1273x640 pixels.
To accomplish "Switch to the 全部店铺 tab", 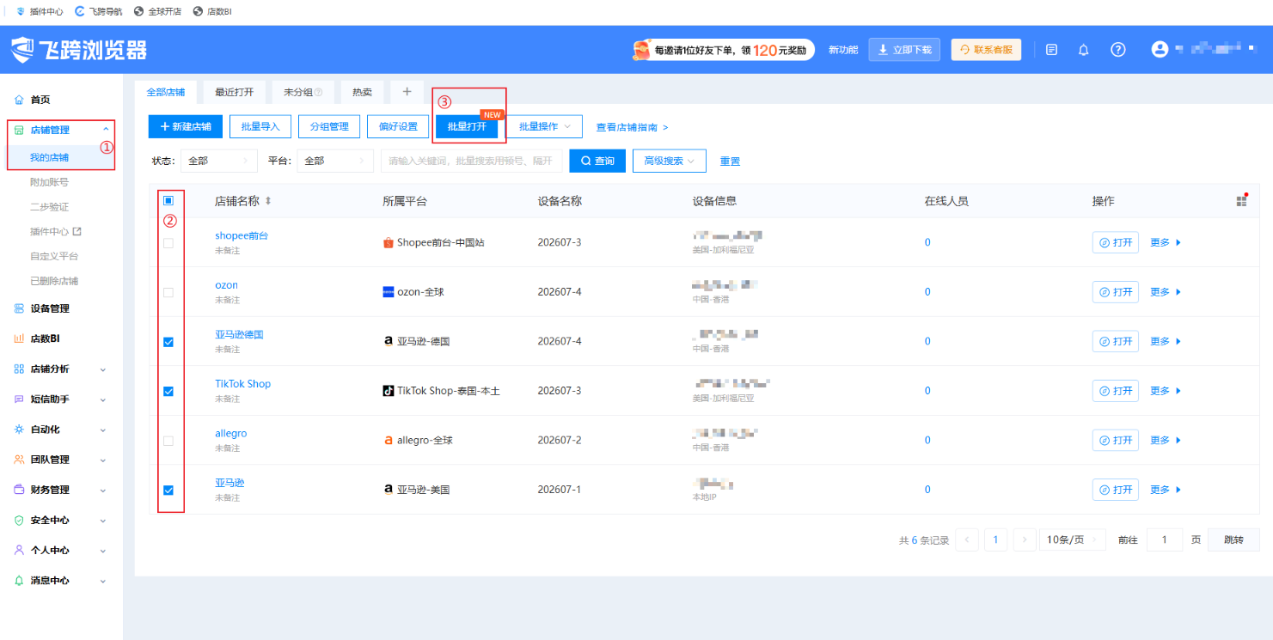I will point(166,92).
